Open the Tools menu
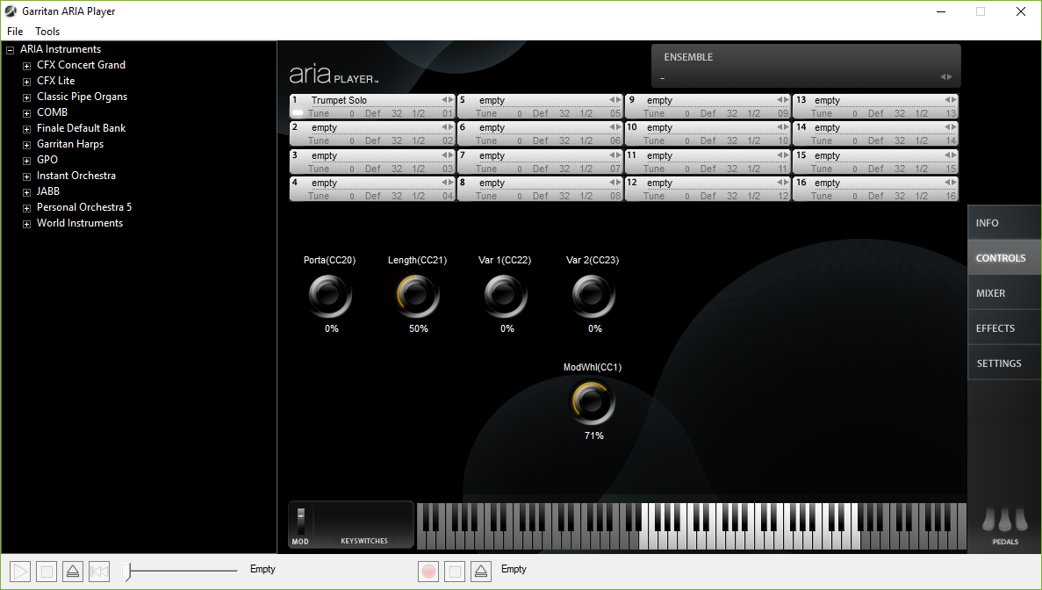 click(47, 32)
